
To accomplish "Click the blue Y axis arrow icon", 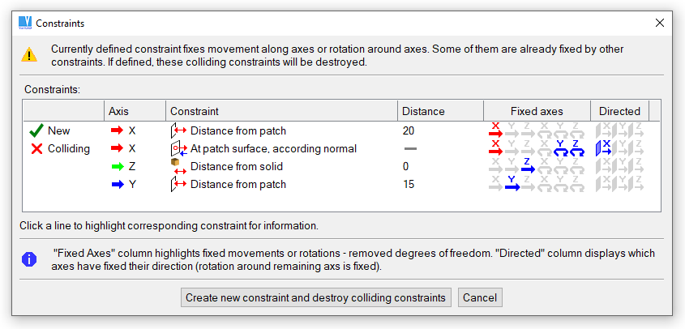I will pyautogui.click(x=117, y=185).
